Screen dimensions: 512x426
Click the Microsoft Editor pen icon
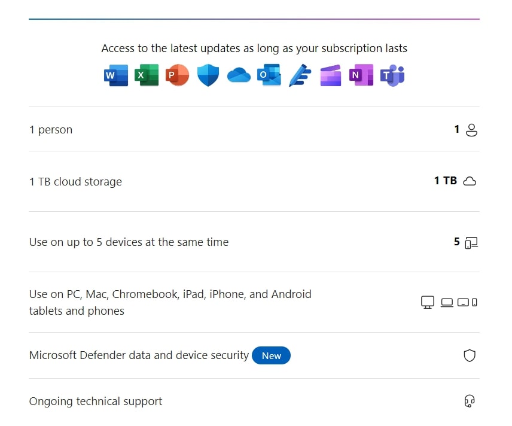click(x=300, y=75)
